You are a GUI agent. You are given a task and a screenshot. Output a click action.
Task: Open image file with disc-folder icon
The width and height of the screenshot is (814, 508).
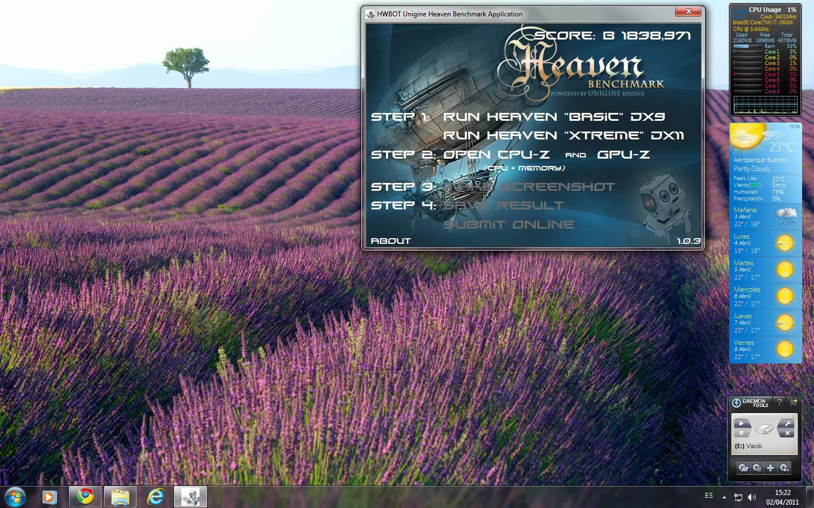[x=743, y=468]
